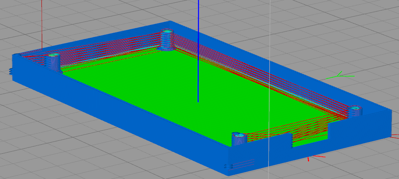Click the green Y-shaped axis marker
399x179 pixels.
(x=340, y=75)
